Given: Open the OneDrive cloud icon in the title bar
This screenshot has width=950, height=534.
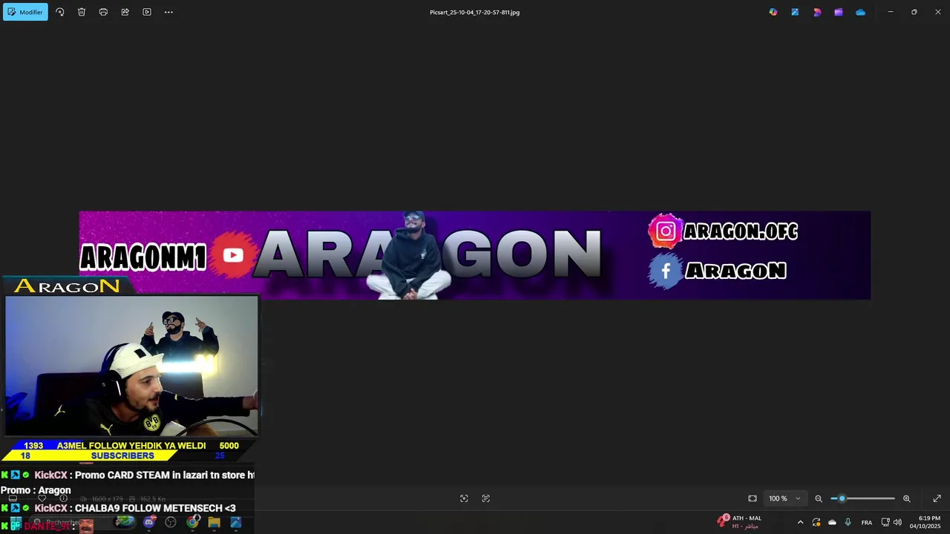Looking at the screenshot, I should coord(860,12).
